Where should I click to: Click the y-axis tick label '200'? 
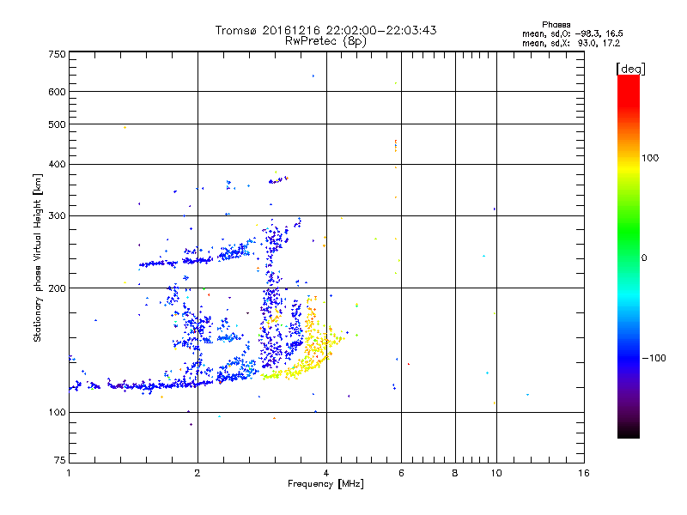(57, 288)
